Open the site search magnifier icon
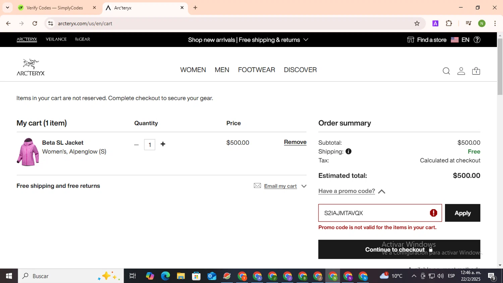This screenshot has width=503, height=283. point(446,71)
